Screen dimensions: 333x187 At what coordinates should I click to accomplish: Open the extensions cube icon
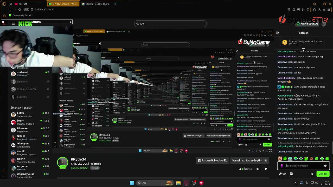(x=315, y=10)
